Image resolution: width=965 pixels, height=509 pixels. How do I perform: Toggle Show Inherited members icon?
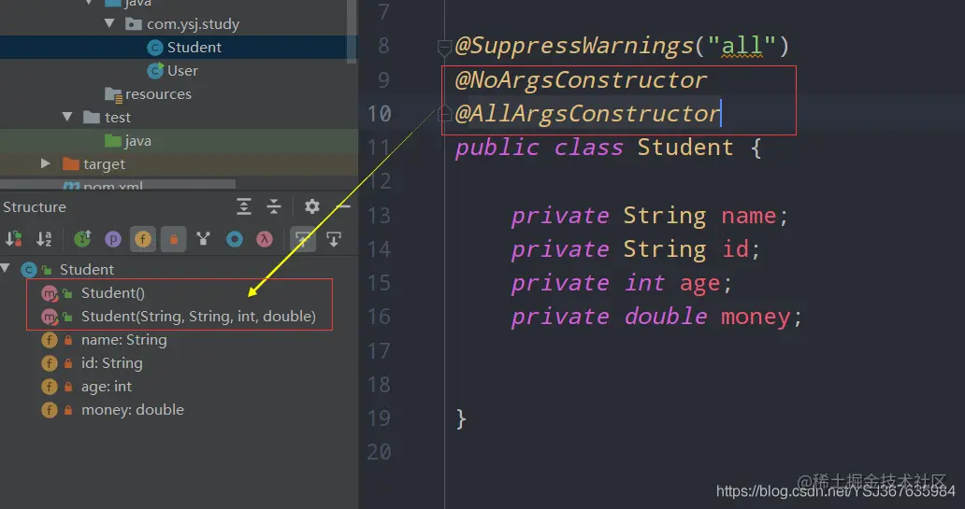pyautogui.click(x=203, y=239)
